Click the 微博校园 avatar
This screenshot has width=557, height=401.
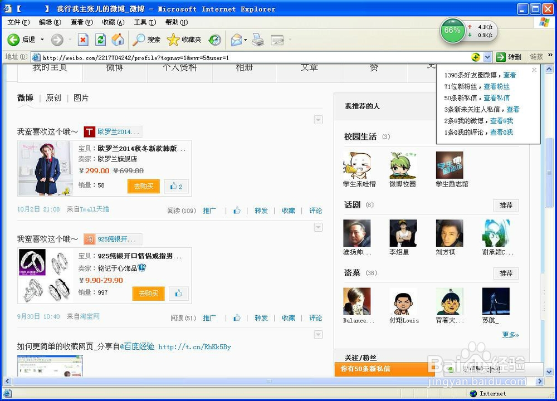coord(403,165)
